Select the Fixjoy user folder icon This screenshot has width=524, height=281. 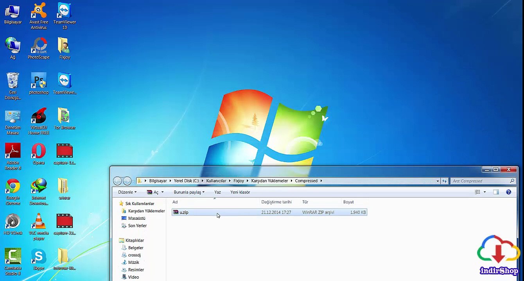point(65,49)
